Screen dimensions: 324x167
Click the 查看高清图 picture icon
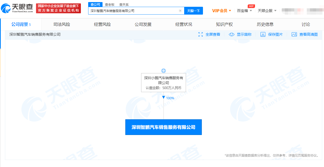294,34
